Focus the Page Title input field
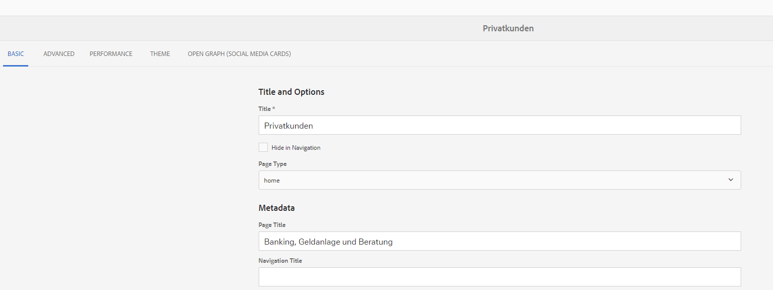The height and width of the screenshot is (290, 773). [x=499, y=242]
